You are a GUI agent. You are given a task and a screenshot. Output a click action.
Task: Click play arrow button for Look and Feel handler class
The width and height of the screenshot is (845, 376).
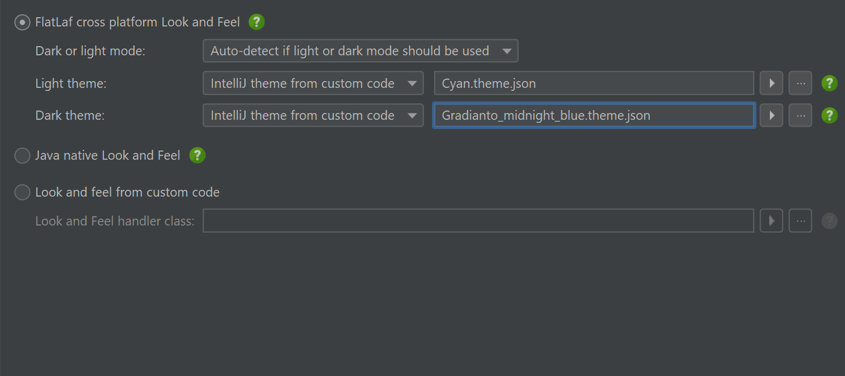click(x=771, y=221)
